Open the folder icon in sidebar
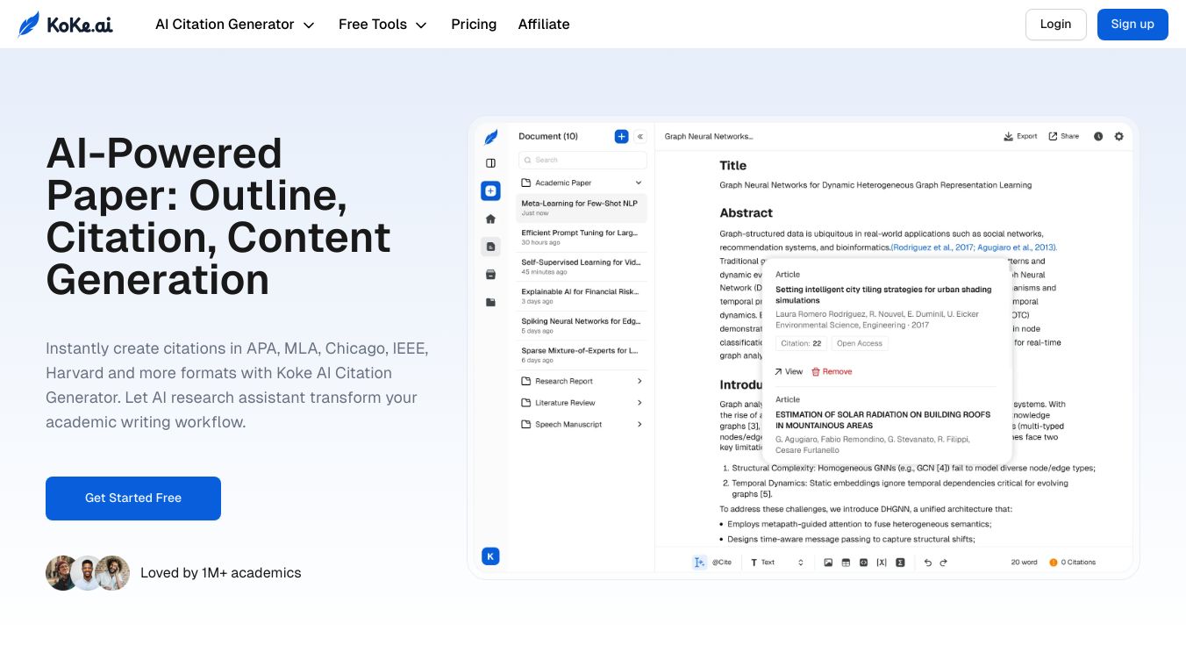1186x667 pixels. coord(490,303)
